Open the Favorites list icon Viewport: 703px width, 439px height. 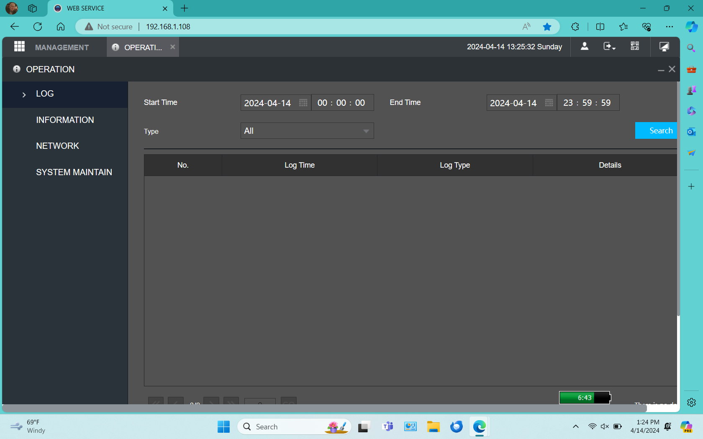pyautogui.click(x=623, y=27)
